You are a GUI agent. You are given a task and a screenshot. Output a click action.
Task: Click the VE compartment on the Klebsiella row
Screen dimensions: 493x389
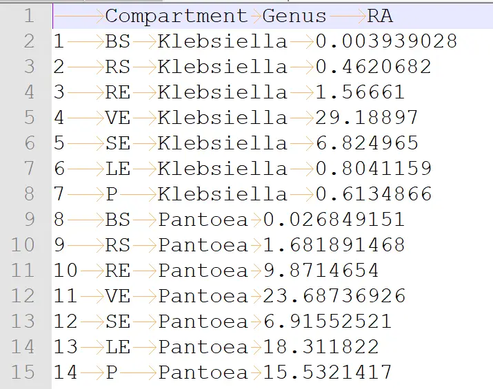coord(118,118)
